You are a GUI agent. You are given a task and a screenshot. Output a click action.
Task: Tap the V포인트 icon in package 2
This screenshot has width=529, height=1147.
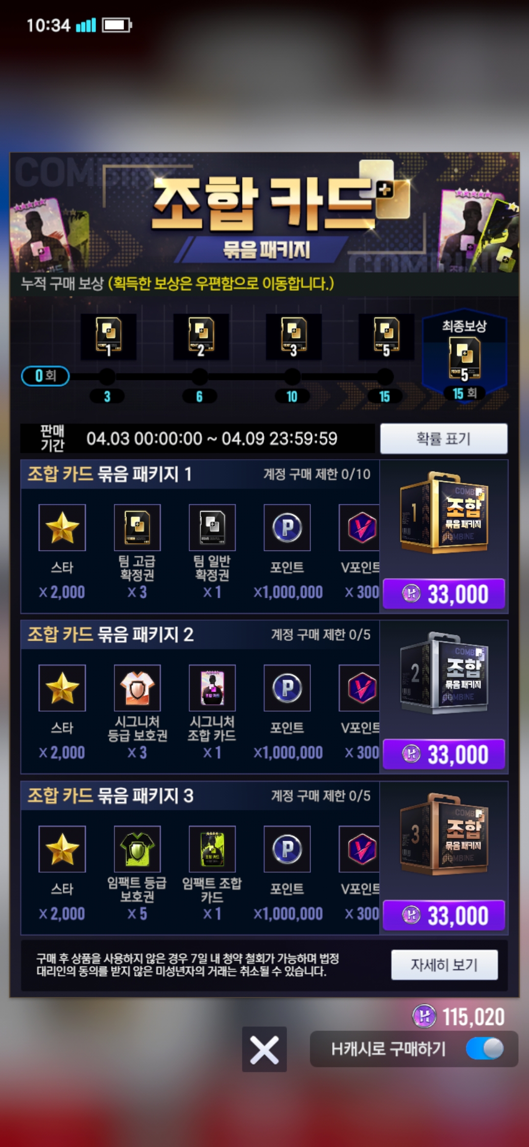(x=360, y=688)
